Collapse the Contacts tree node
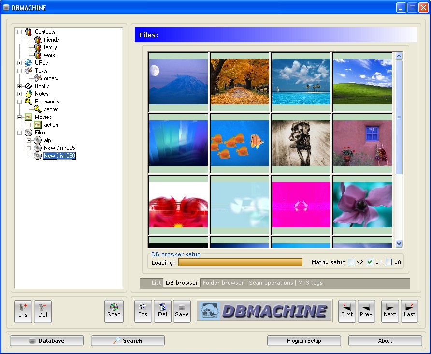Image resolution: width=431 pixels, height=354 pixels. (x=19, y=32)
